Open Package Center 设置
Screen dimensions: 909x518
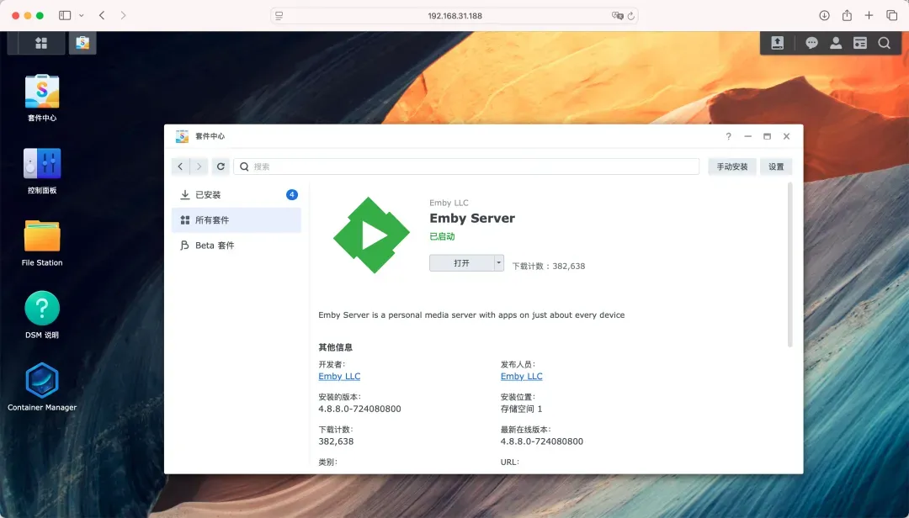776,166
